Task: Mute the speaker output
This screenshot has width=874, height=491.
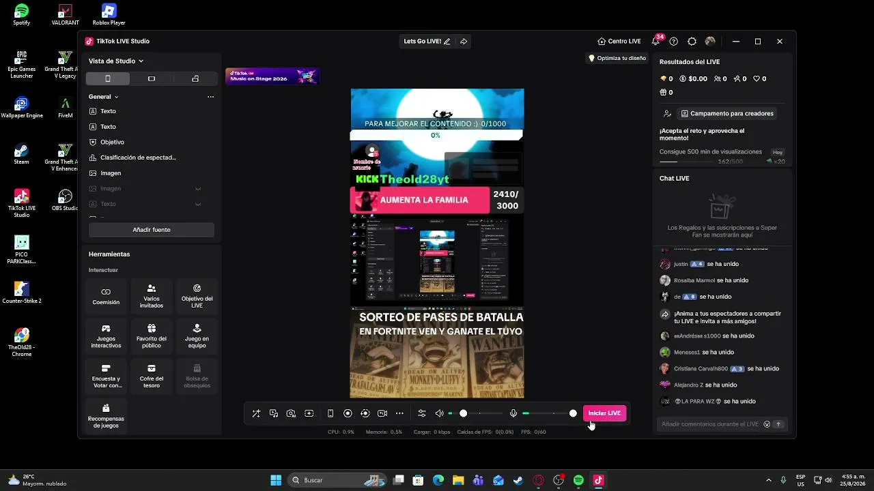Action: point(439,413)
